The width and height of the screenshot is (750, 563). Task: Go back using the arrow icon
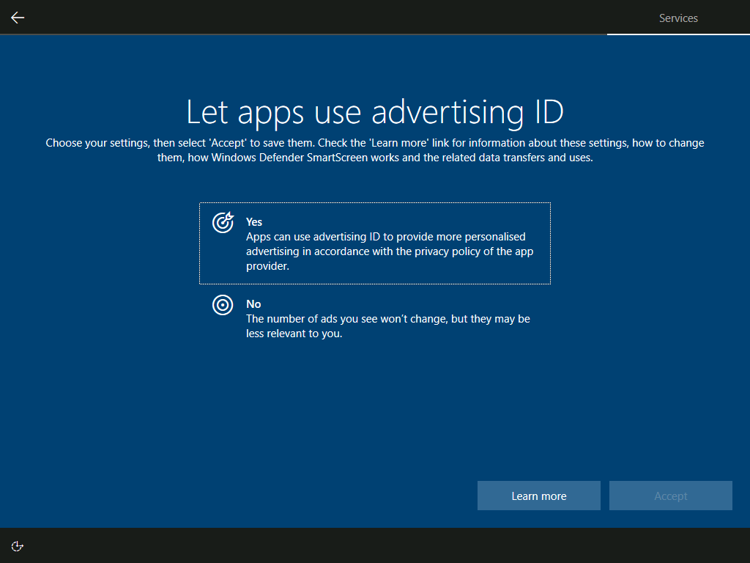click(x=18, y=18)
